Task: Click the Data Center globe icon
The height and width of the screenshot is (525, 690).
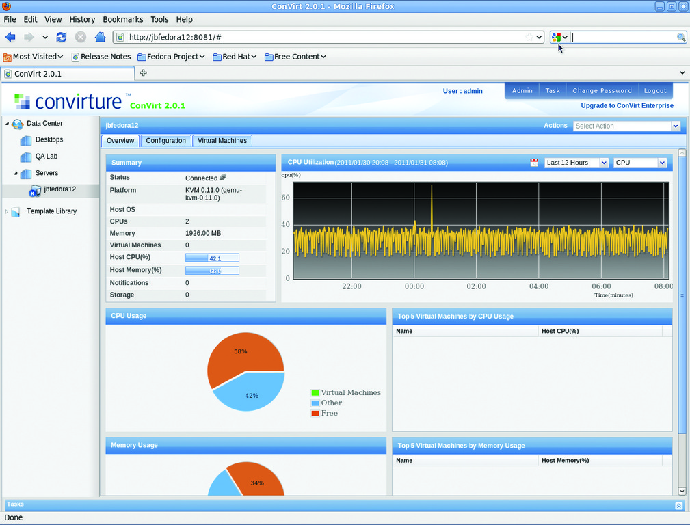Action: [17, 124]
